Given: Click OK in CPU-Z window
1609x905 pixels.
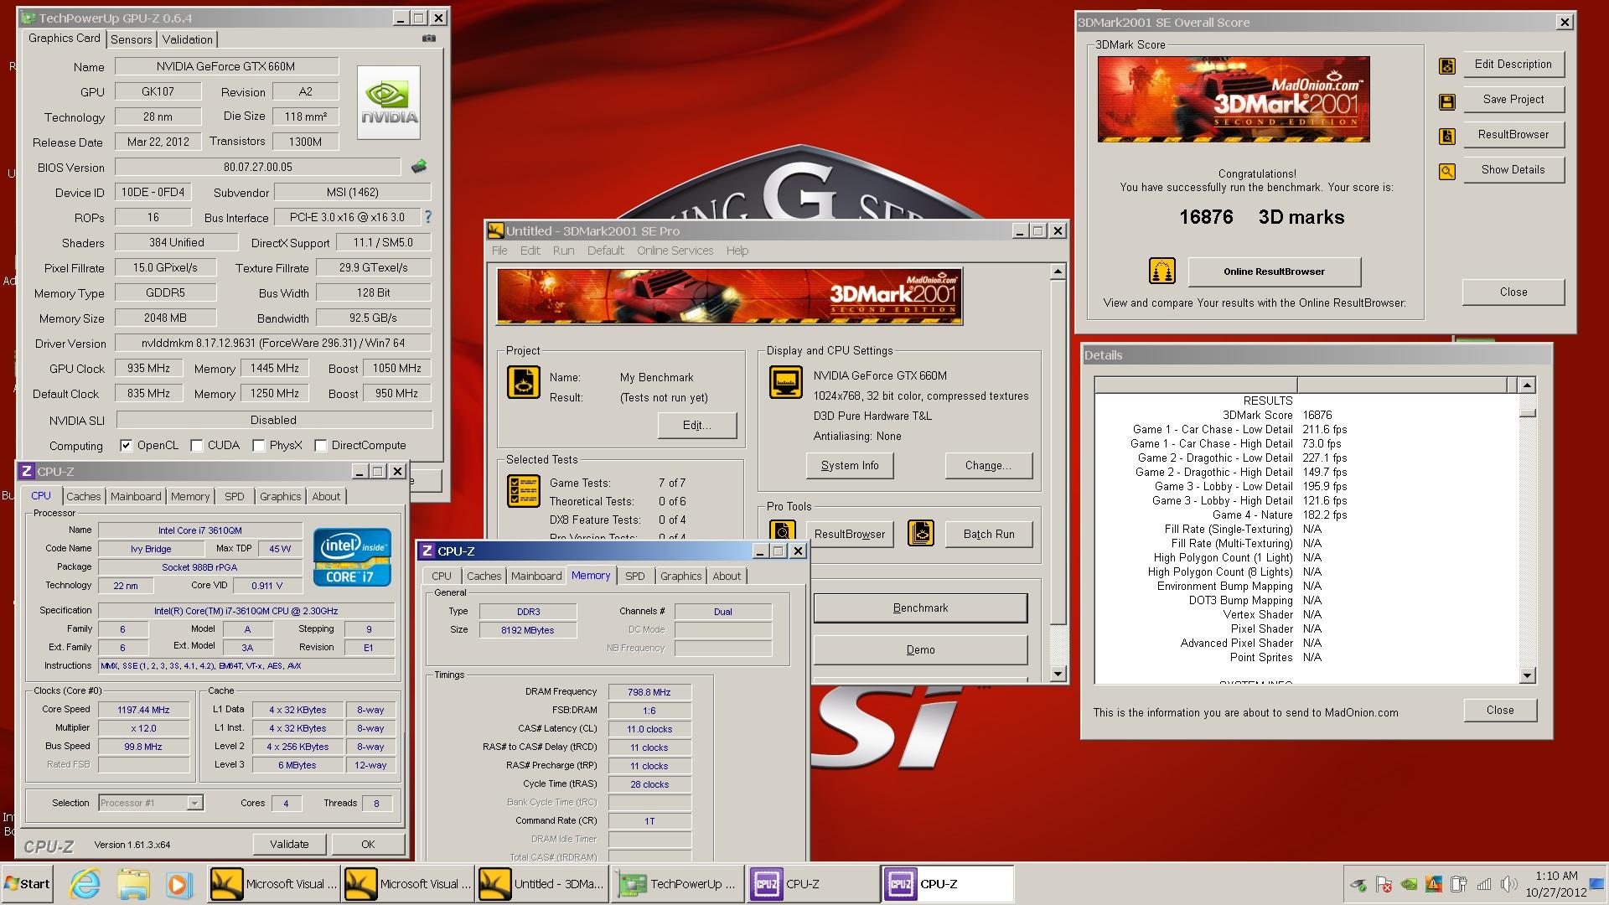Looking at the screenshot, I should 368,844.
